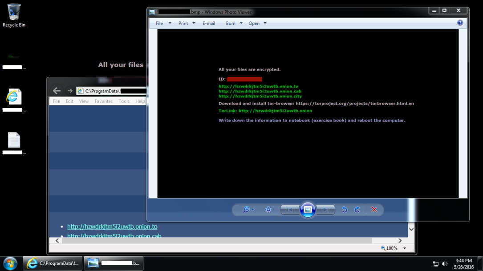The image size is (483, 271).
Task: Open Favorites menu in Internet Explorer
Action: 103,101
